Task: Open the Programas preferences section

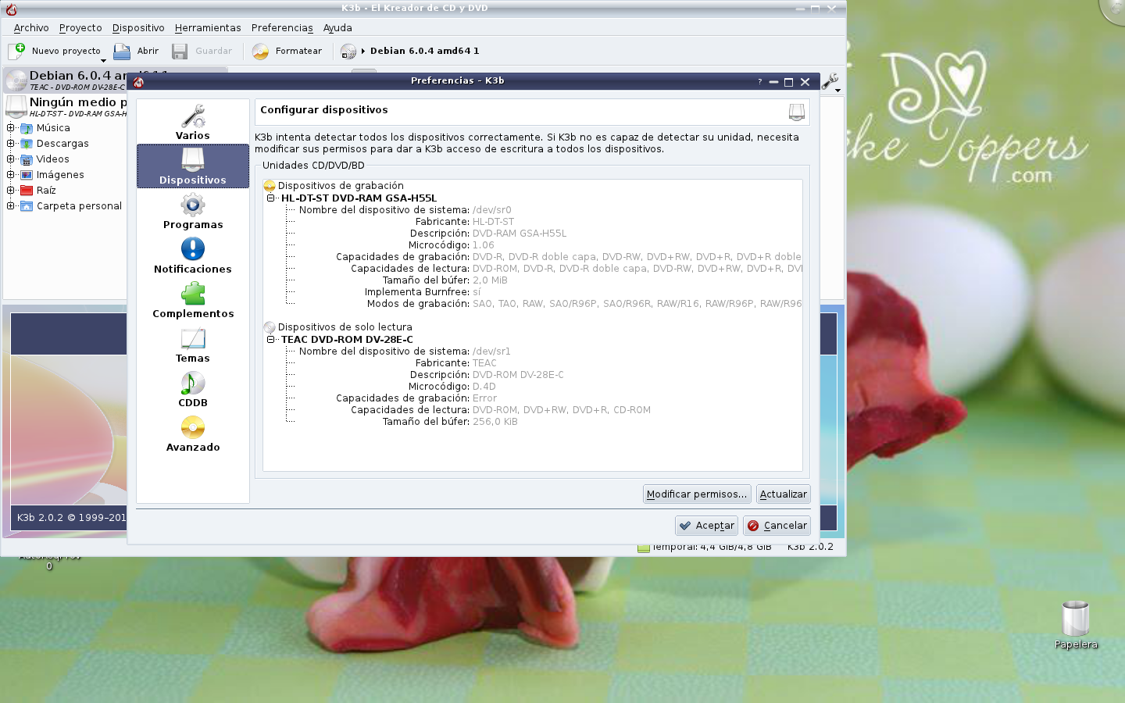Action: (192, 211)
